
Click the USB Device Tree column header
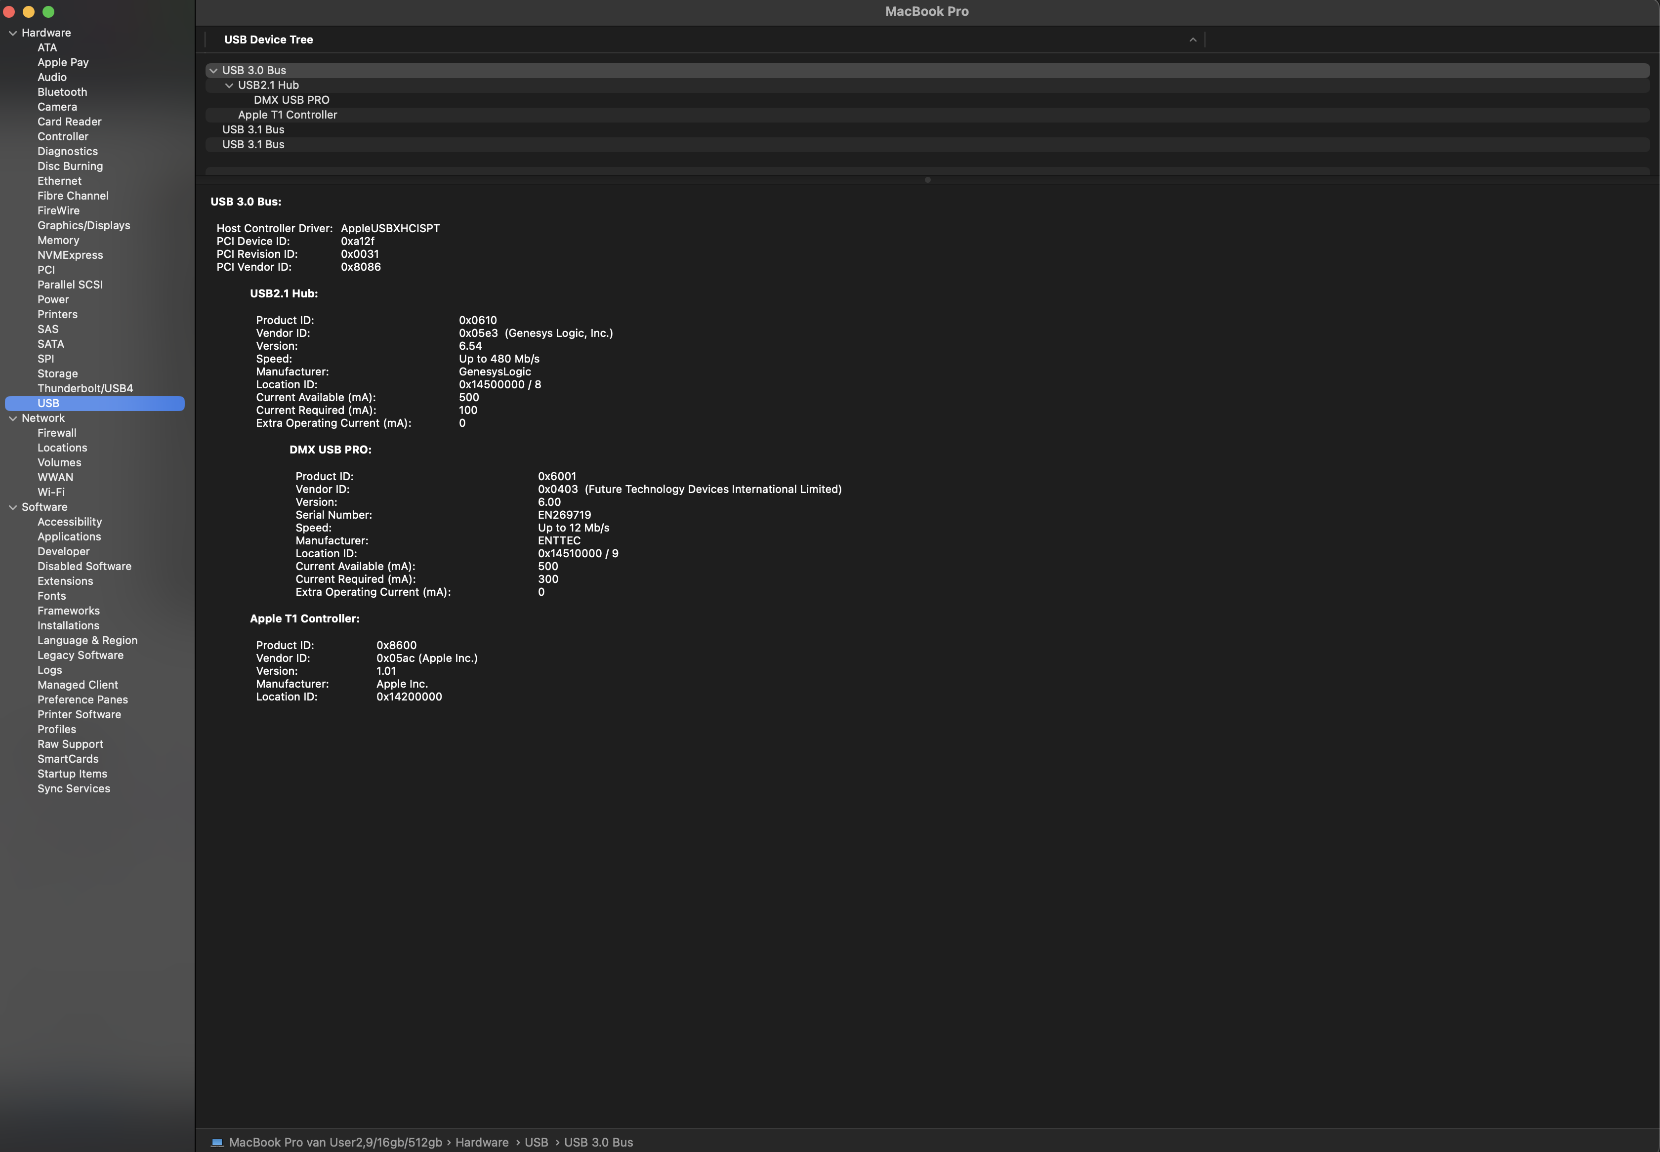coord(268,40)
